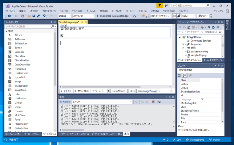Switch to チーム エクスプローラー tab
234x145 pixels.
213,60
